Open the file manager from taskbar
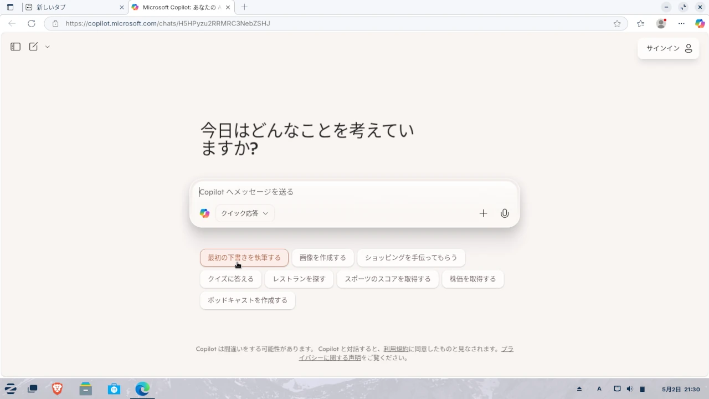709x399 pixels. (86, 389)
